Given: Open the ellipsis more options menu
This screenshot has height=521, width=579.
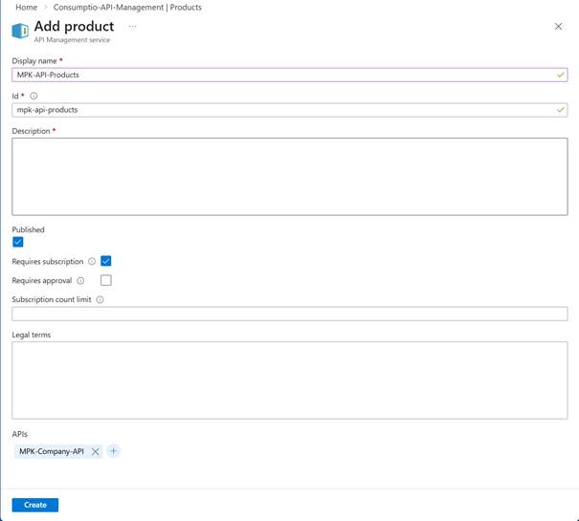Looking at the screenshot, I should coord(132,27).
